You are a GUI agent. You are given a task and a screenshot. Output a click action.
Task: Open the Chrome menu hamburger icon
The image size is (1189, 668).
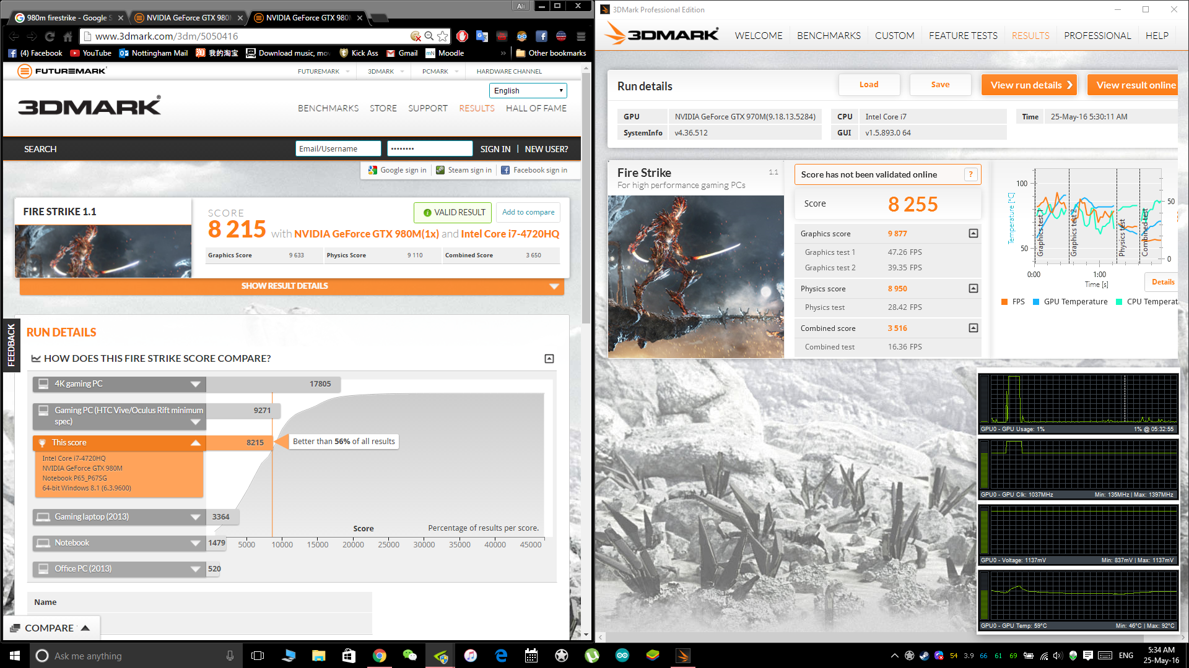581,36
